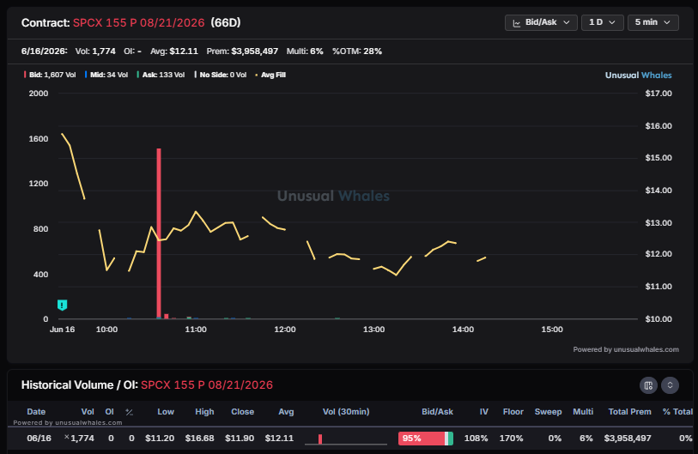
Task: Click the $11.90 close cell
Action: tap(240, 439)
